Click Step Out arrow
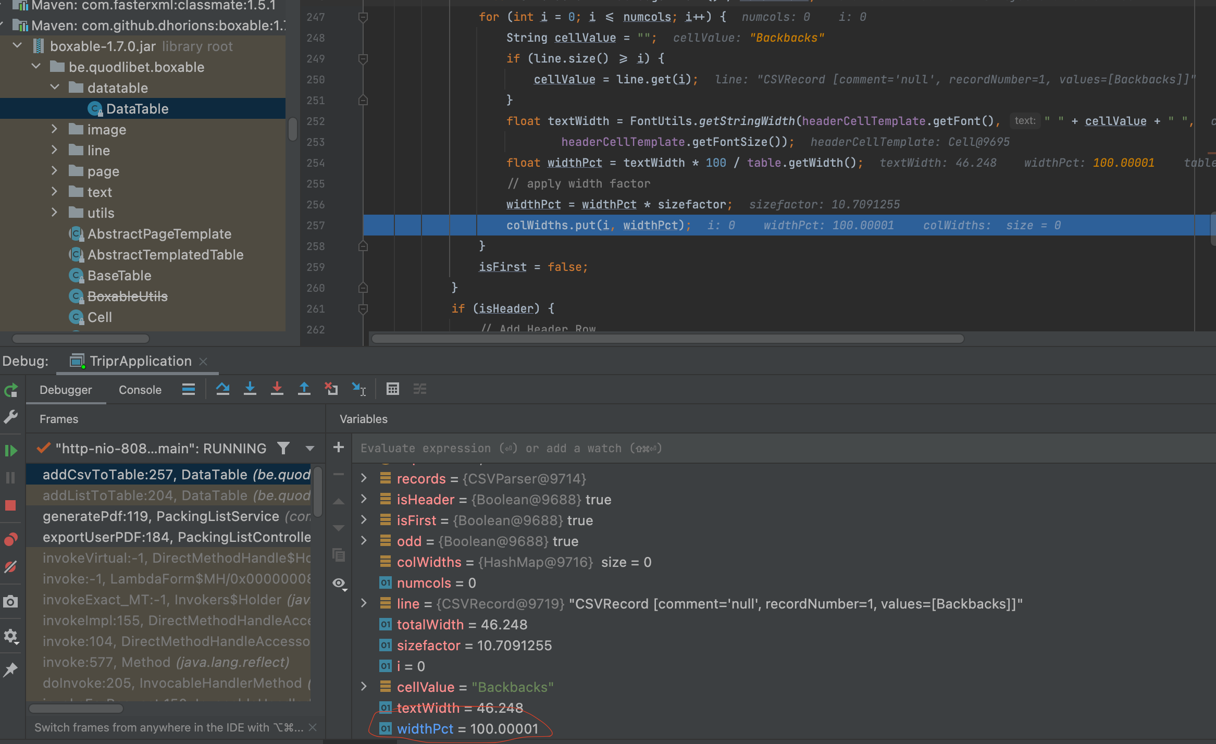Image resolution: width=1216 pixels, height=744 pixels. [x=304, y=389]
